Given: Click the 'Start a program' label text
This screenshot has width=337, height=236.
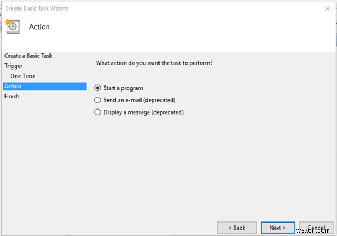Looking at the screenshot, I should (x=124, y=88).
